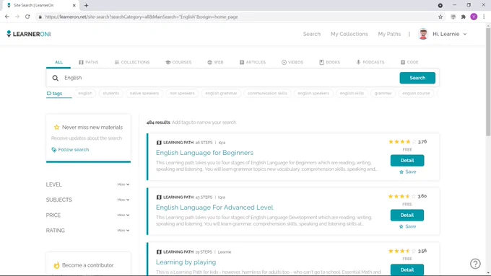Switch to the PATHS tab

click(x=89, y=62)
